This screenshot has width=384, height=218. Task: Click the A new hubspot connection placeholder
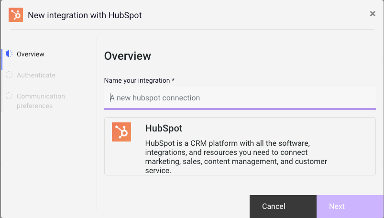point(155,98)
